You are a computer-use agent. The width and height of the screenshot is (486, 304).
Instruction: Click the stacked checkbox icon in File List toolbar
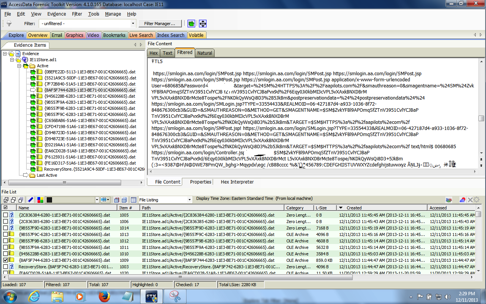[x=21, y=200]
